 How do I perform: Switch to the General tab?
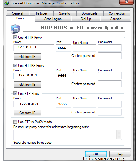pyautogui.click(x=17, y=13)
